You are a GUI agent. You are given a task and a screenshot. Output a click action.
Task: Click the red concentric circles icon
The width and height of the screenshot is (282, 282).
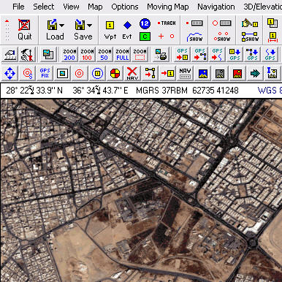[80, 73]
